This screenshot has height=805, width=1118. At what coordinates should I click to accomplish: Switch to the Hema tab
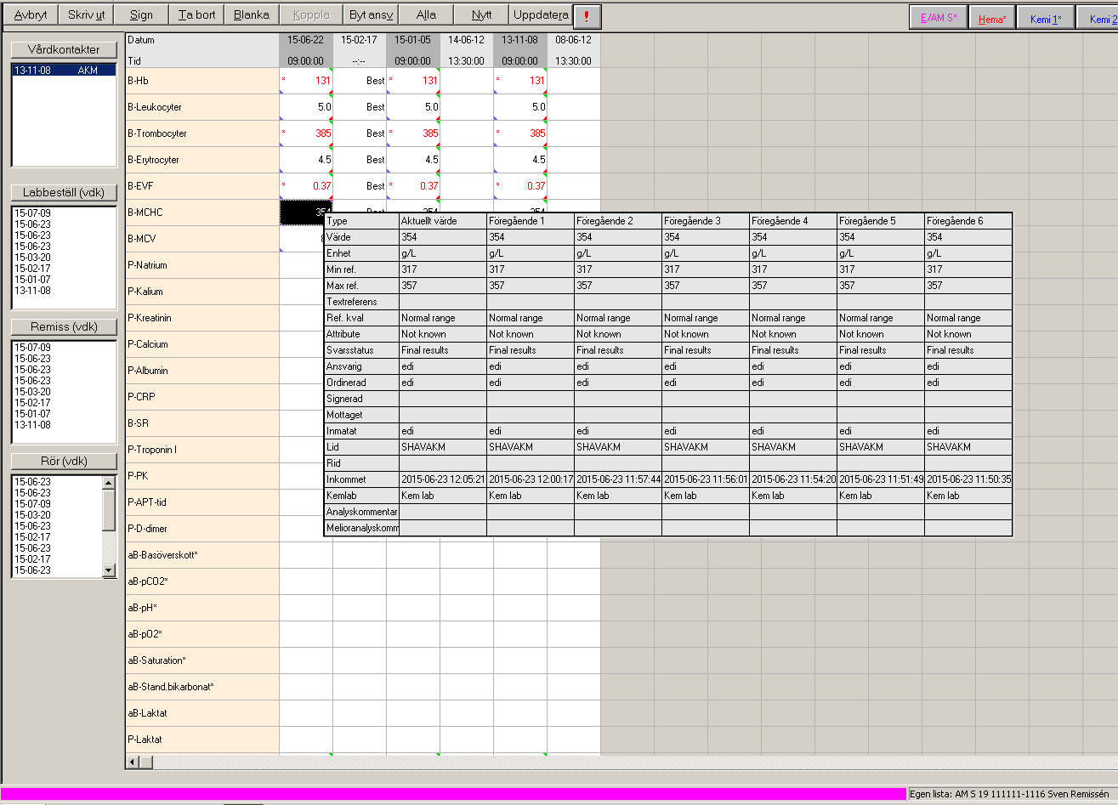[992, 18]
